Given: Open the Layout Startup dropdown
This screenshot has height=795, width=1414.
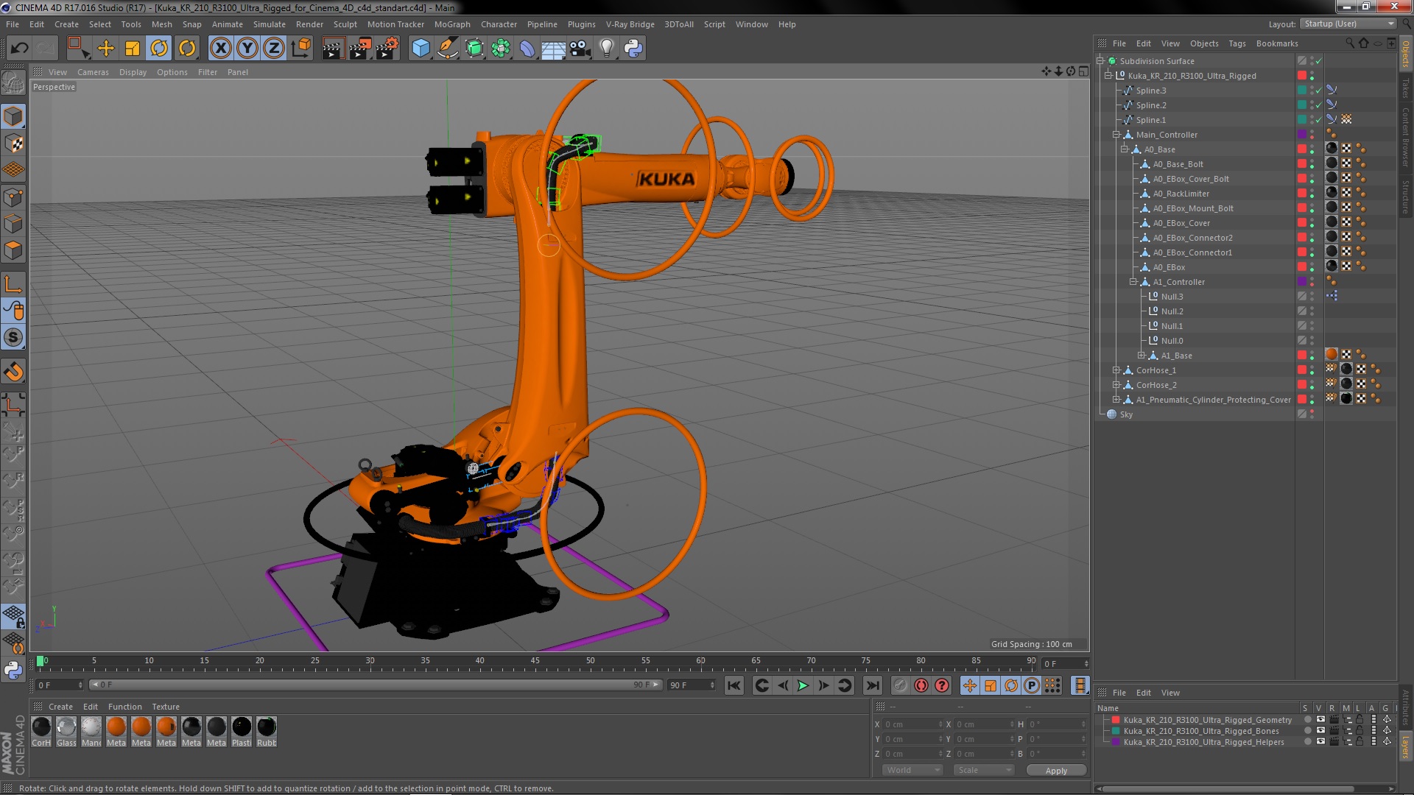Looking at the screenshot, I should click(1348, 24).
